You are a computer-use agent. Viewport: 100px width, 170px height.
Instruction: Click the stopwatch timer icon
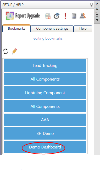57,16
